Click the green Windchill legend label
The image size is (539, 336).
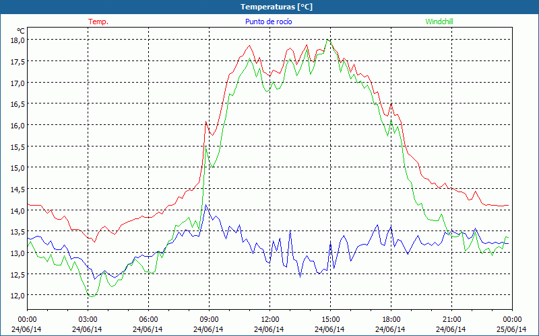[439, 22]
